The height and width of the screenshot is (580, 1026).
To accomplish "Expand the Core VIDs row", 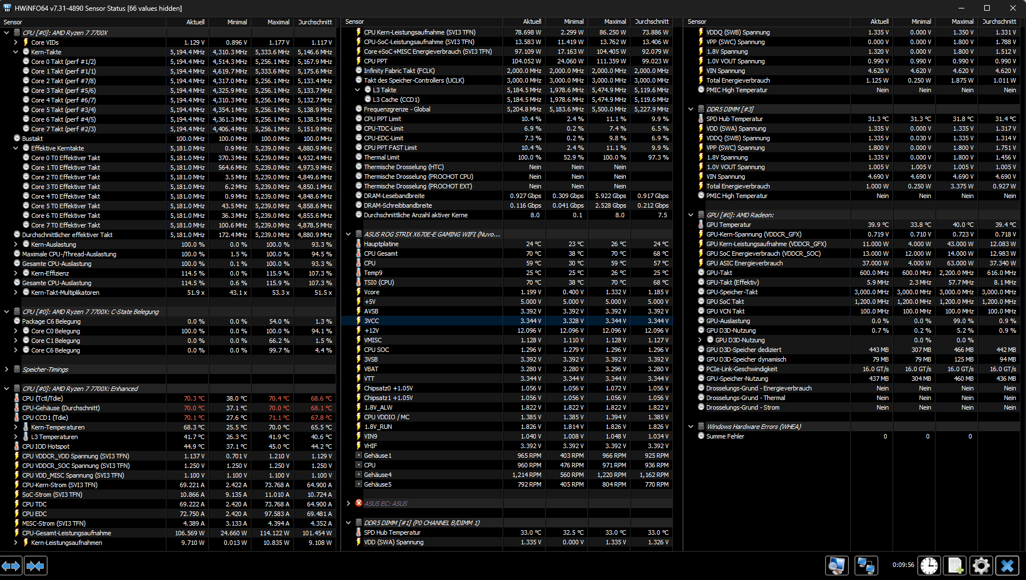I will [x=16, y=42].
